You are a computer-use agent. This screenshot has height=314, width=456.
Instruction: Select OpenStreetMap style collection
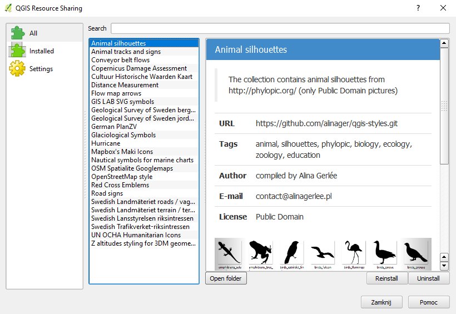tap(144, 177)
